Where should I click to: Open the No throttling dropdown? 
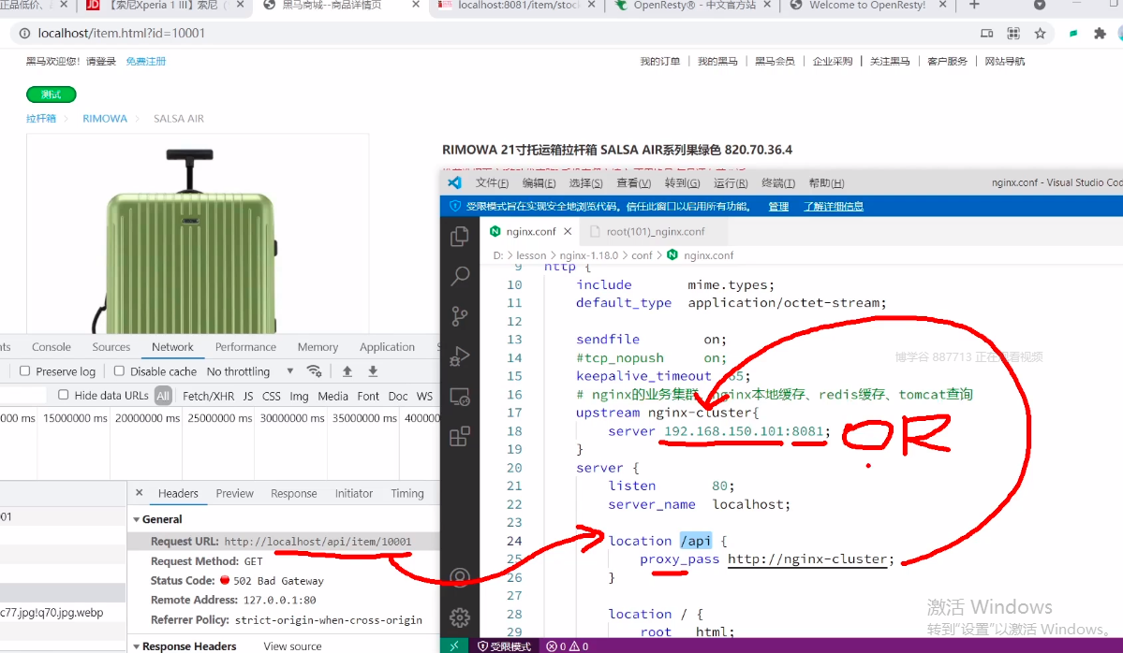(x=250, y=371)
